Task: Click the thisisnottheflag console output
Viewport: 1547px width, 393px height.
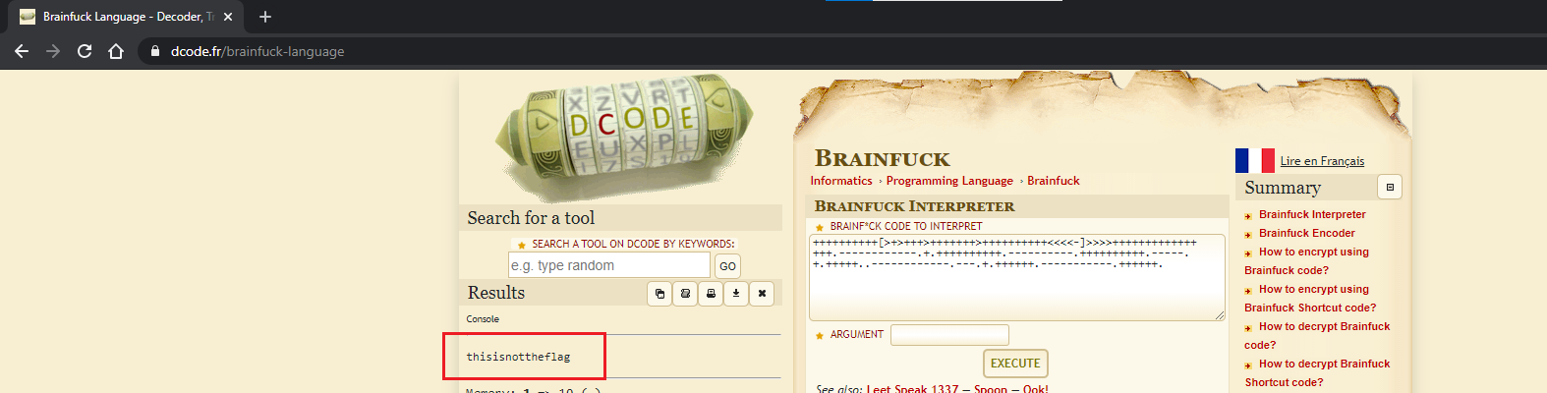Action: click(518, 357)
